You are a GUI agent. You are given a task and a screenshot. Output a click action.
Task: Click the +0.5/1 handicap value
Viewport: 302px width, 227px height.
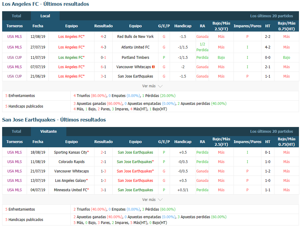[x=183, y=190]
